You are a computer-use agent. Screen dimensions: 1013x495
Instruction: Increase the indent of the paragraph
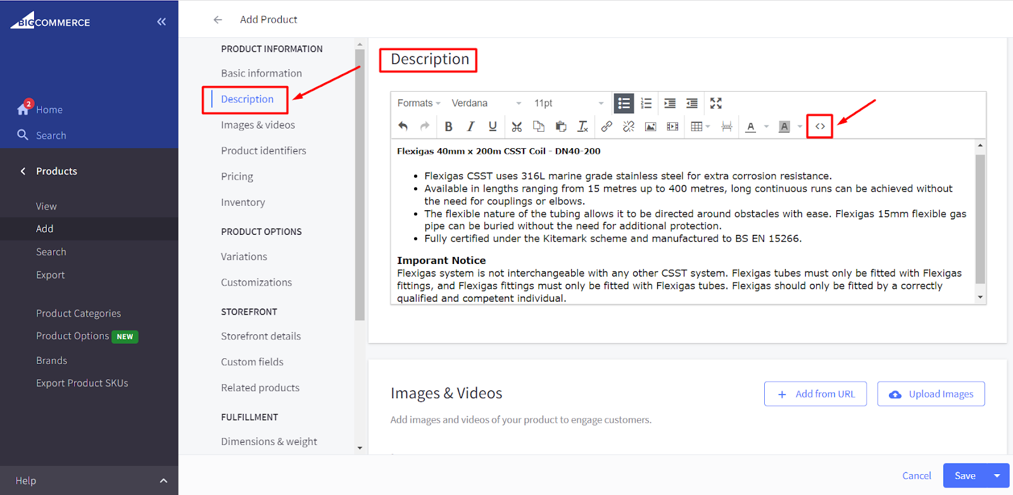pyautogui.click(x=670, y=103)
